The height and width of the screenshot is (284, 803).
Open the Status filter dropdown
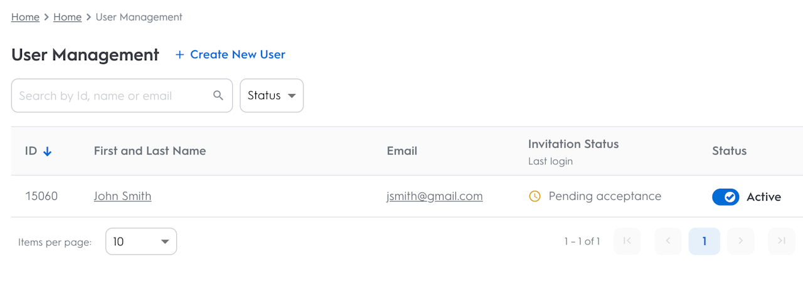tap(272, 95)
